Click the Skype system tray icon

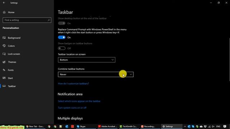point(193,126)
